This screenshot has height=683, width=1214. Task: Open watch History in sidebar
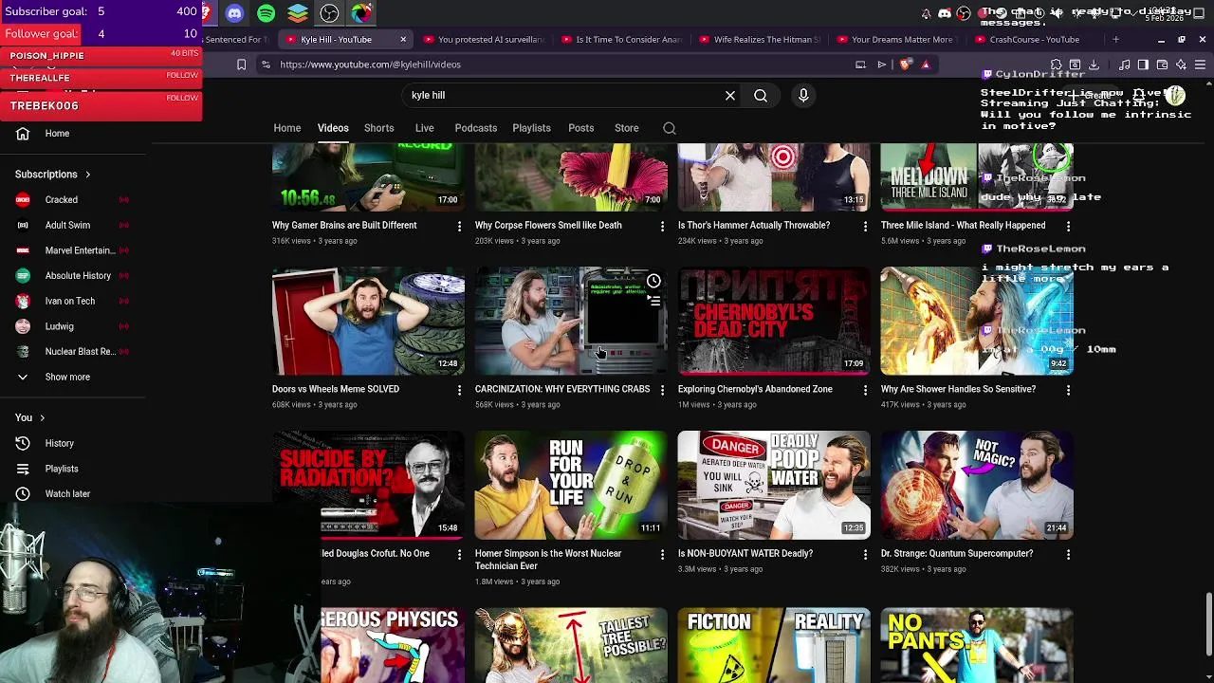tap(59, 443)
